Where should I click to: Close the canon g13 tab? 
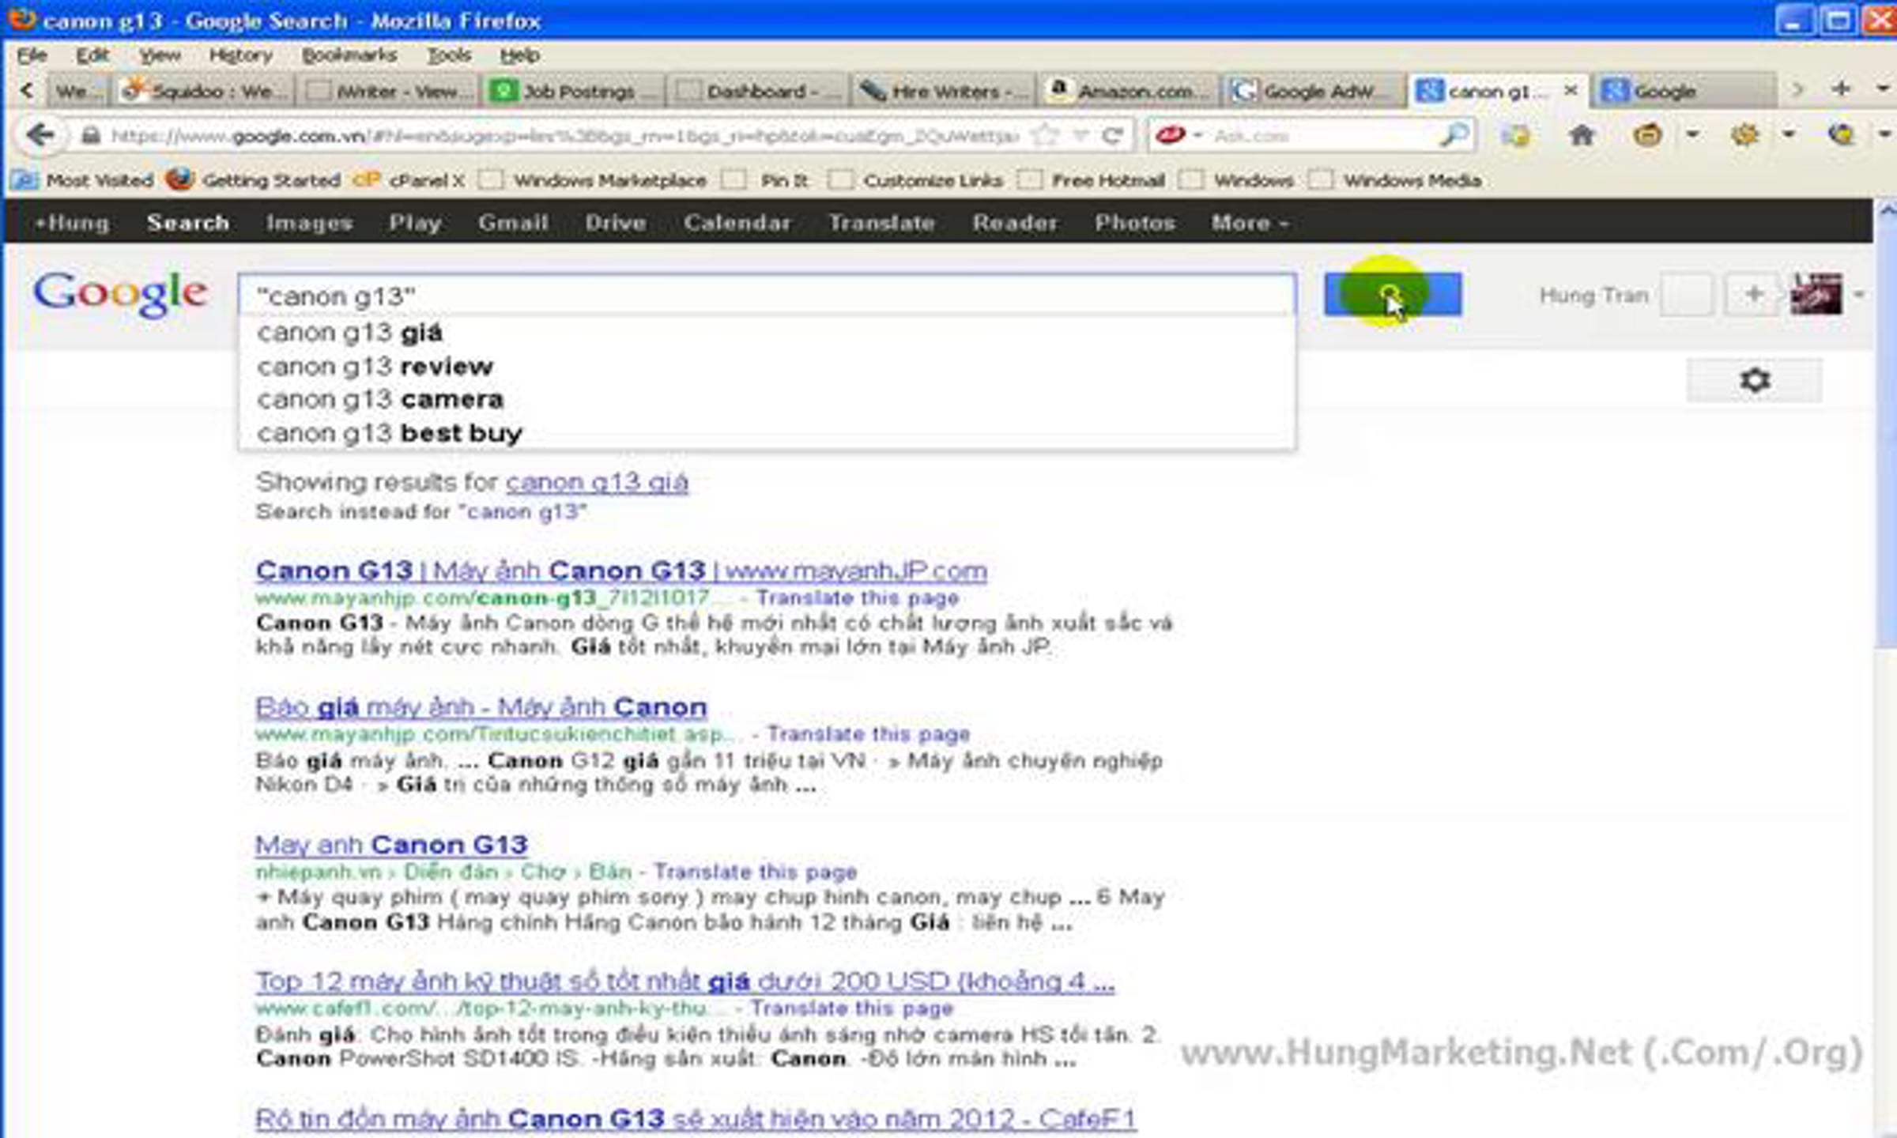(x=1571, y=90)
